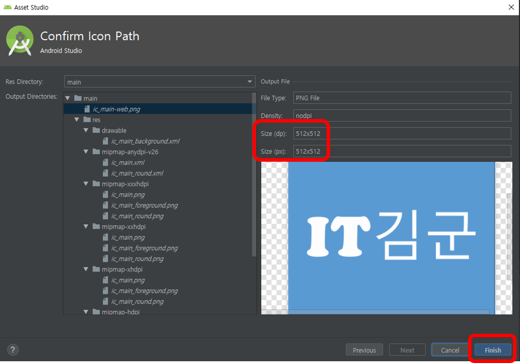Click the Cancel button

pos(450,350)
